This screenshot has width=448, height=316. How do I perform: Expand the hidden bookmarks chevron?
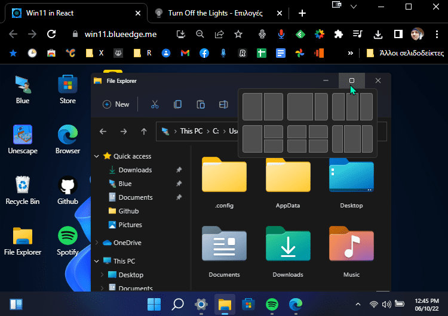pos(351,53)
